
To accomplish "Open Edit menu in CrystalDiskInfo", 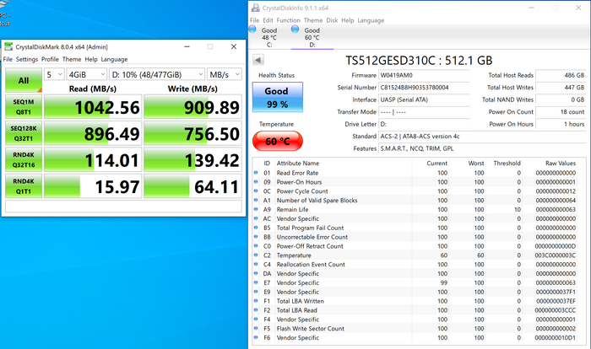I will coord(268,20).
